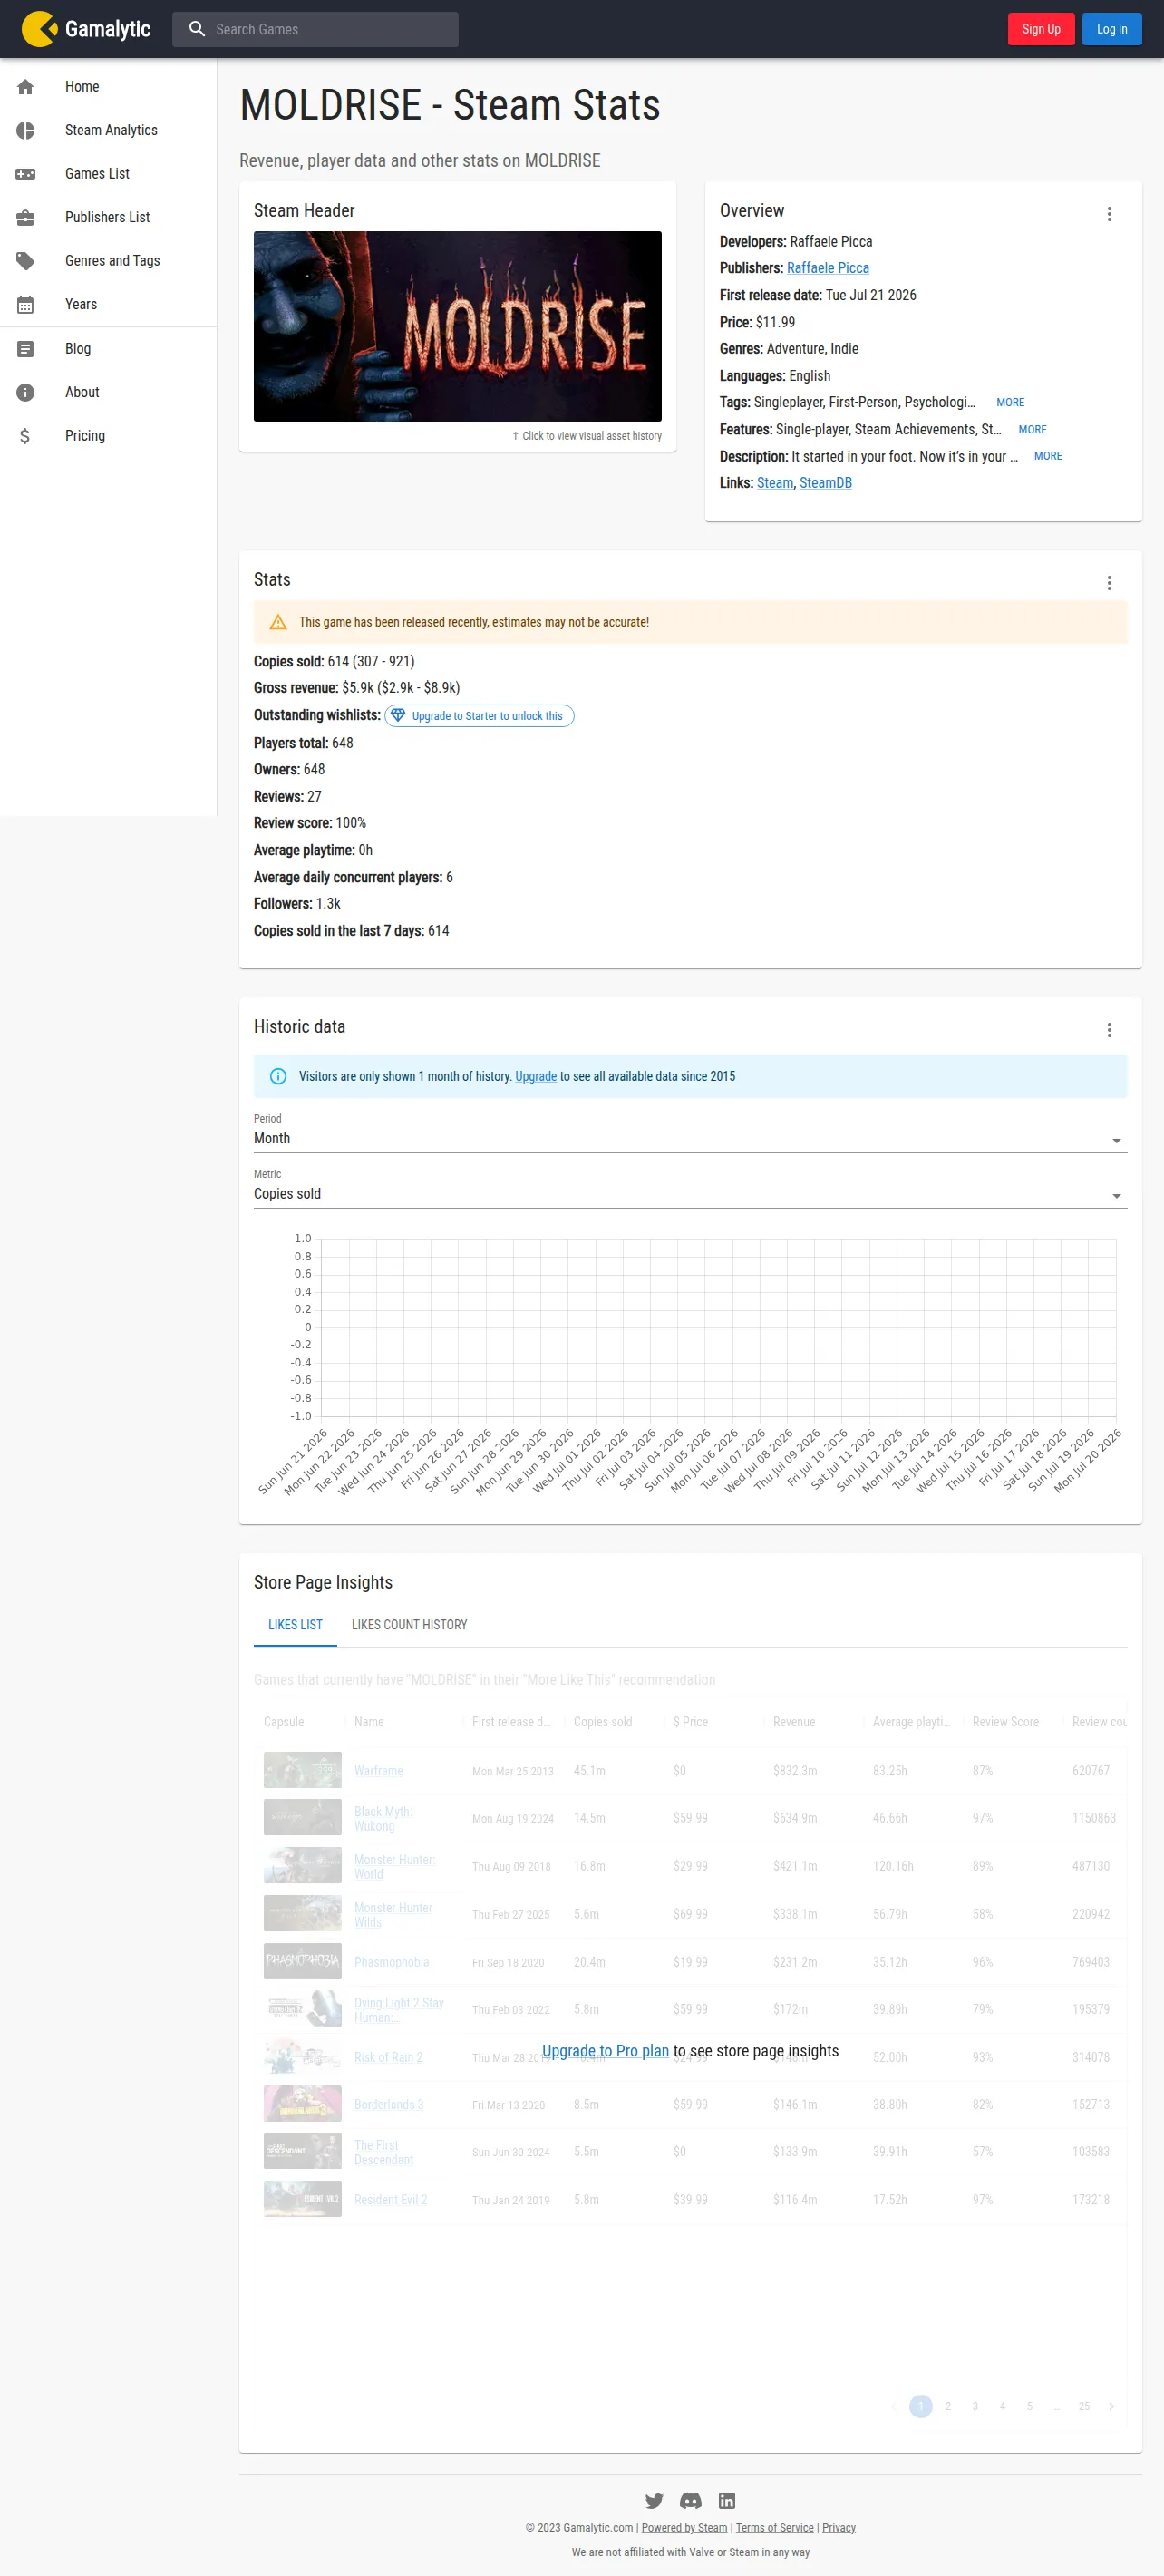Click the MOLDRISE Steam header image
Viewport: 1164px width, 2576px height.
tap(457, 326)
